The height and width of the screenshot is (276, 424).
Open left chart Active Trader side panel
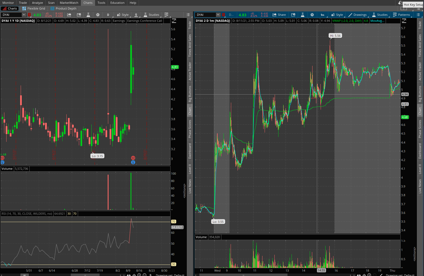190,71
